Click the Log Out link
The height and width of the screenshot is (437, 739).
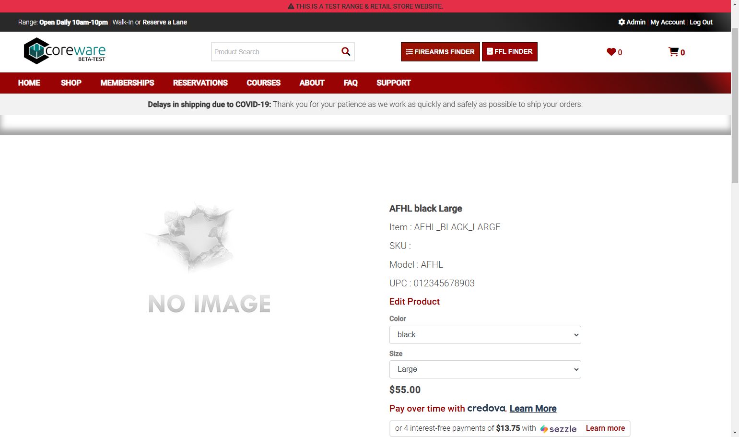[x=701, y=22]
